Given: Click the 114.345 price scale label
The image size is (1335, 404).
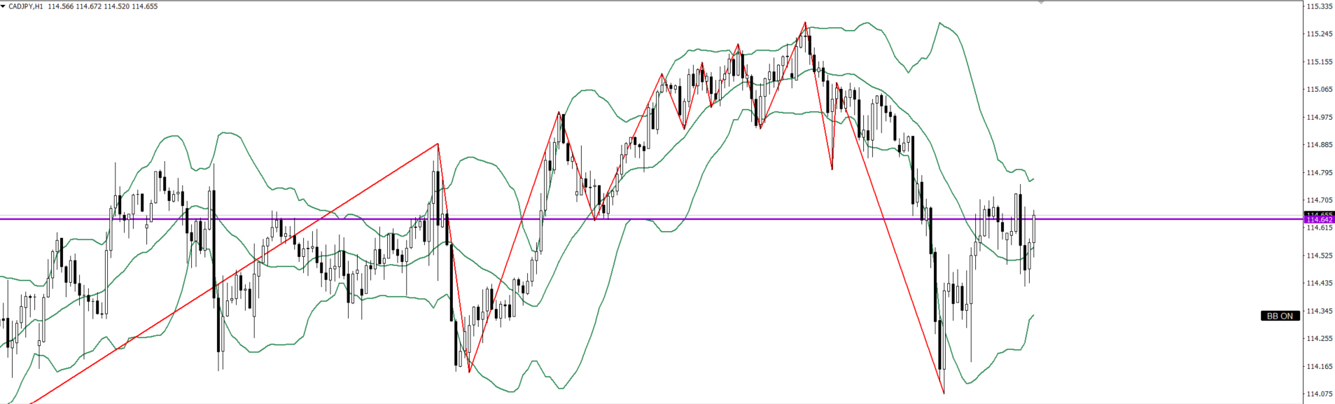Looking at the screenshot, I should pyautogui.click(x=1319, y=311).
